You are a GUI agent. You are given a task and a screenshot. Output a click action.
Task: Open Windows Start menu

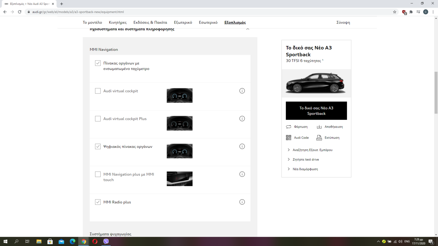5,241
